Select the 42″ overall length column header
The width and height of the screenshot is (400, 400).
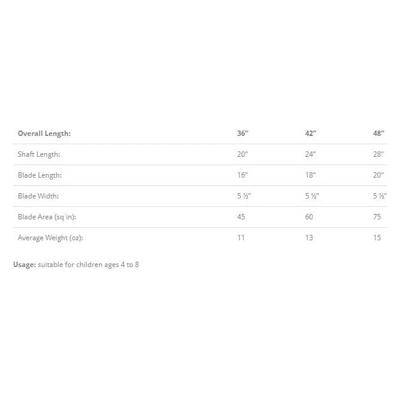pos(311,133)
